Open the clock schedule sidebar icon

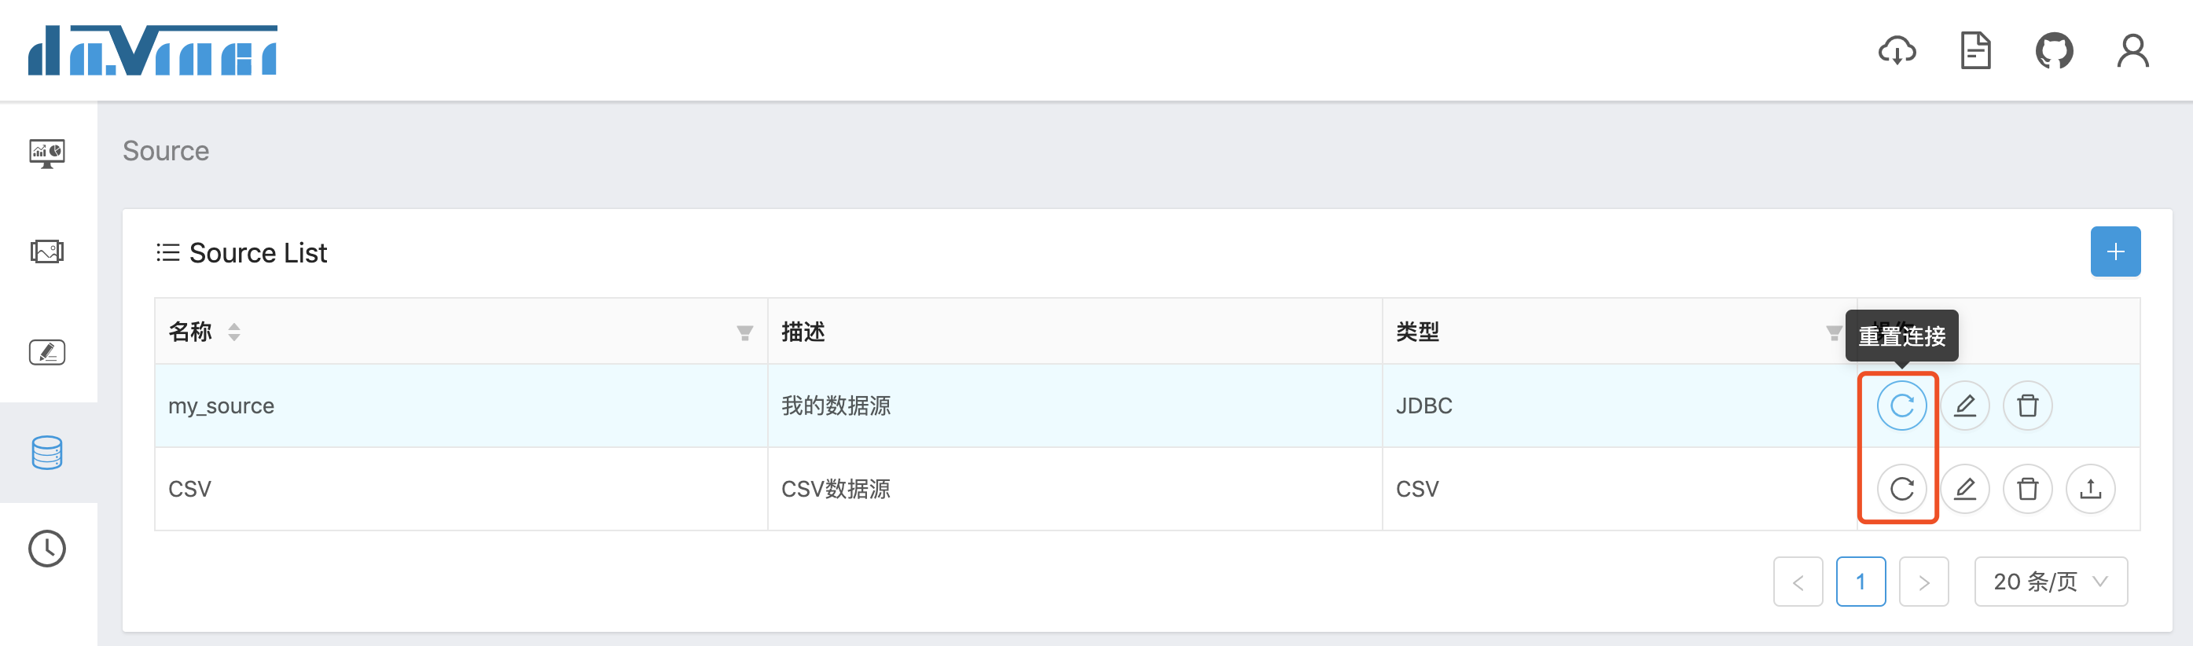click(47, 549)
